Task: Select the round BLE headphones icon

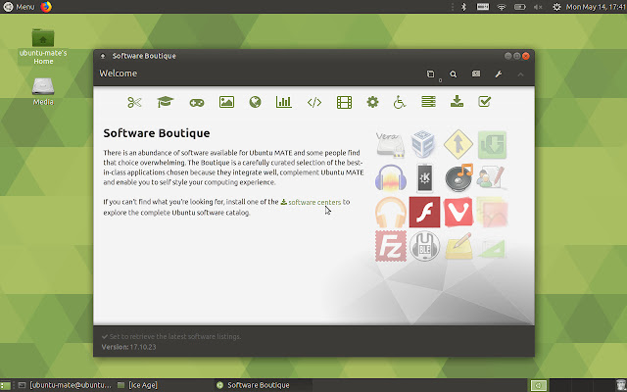Action: click(x=424, y=246)
